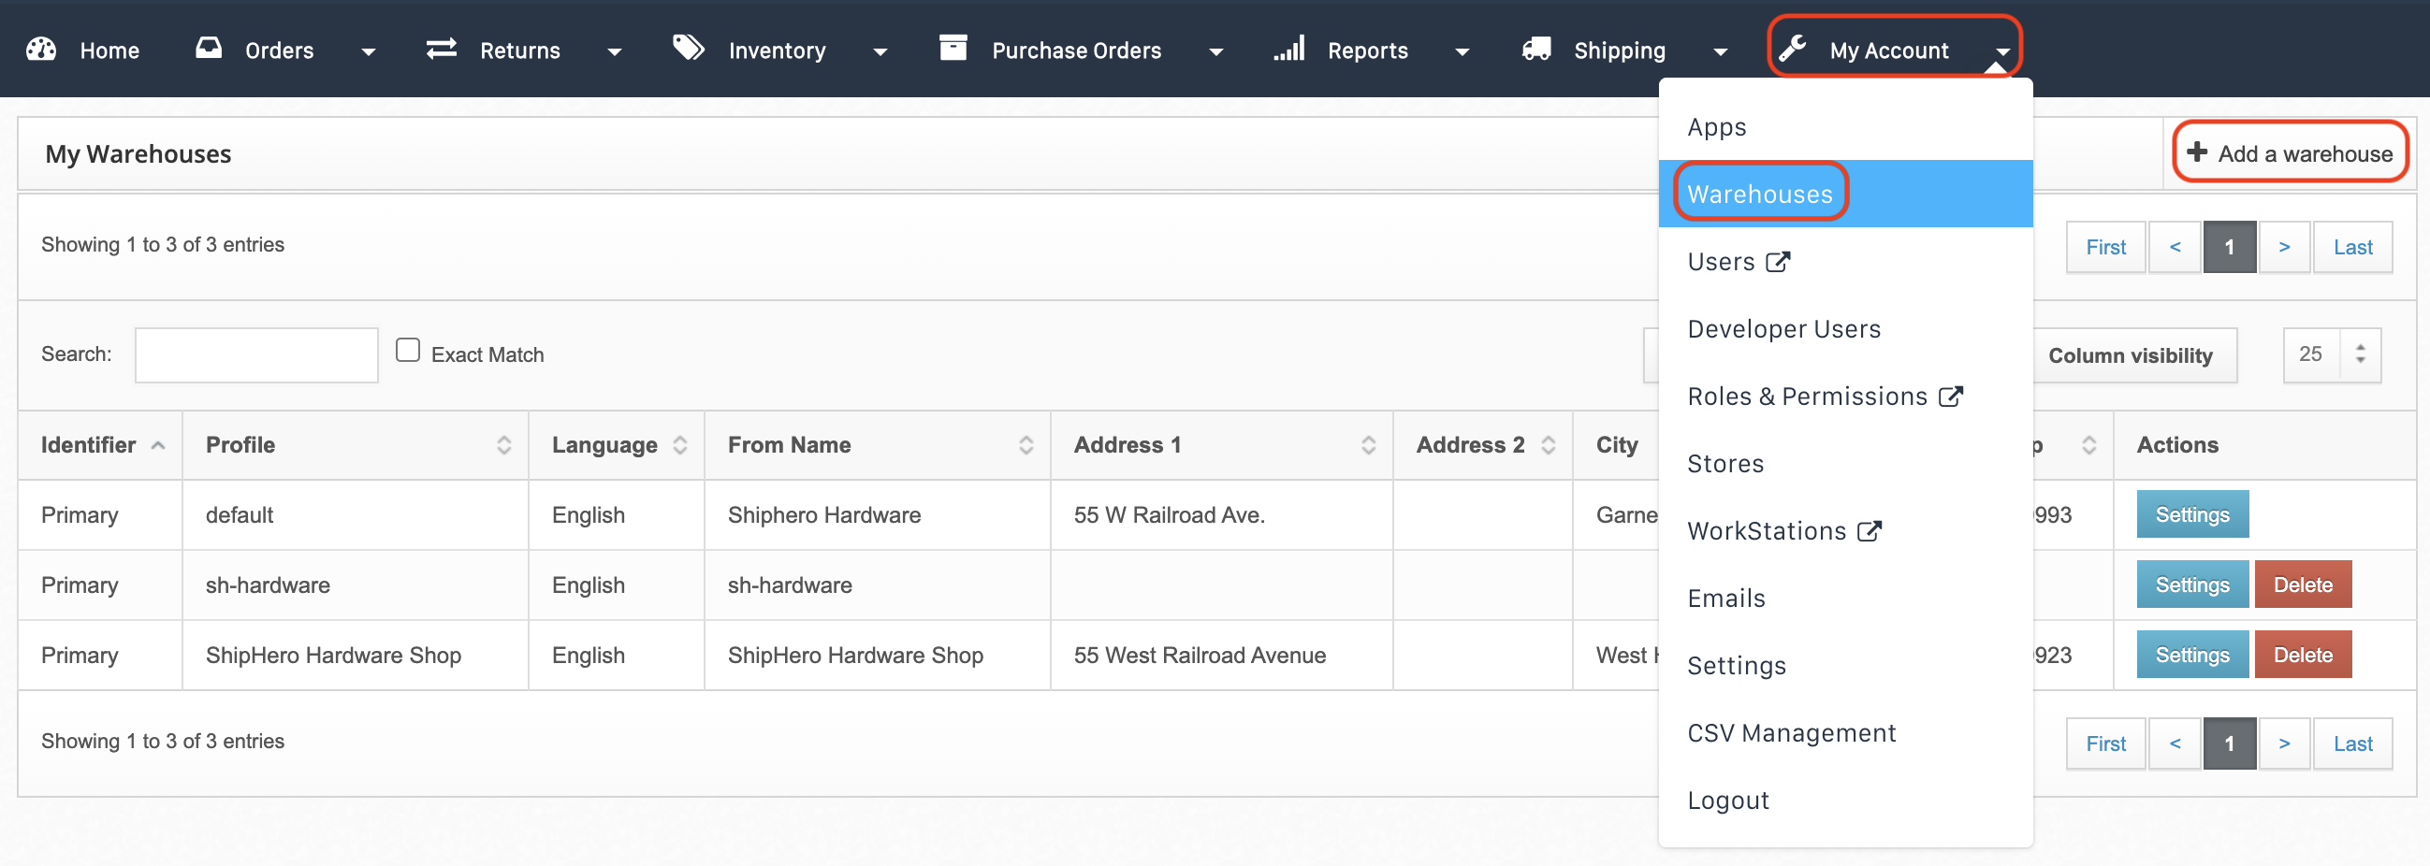This screenshot has width=2430, height=866.
Task: Open Settings for the default warehouse
Action: click(x=2191, y=514)
